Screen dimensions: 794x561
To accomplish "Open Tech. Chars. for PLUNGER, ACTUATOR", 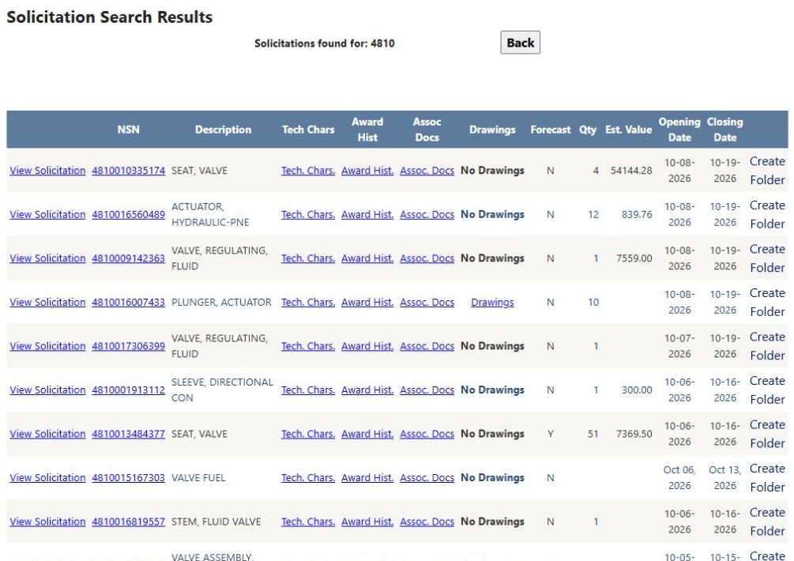I will (x=308, y=303).
